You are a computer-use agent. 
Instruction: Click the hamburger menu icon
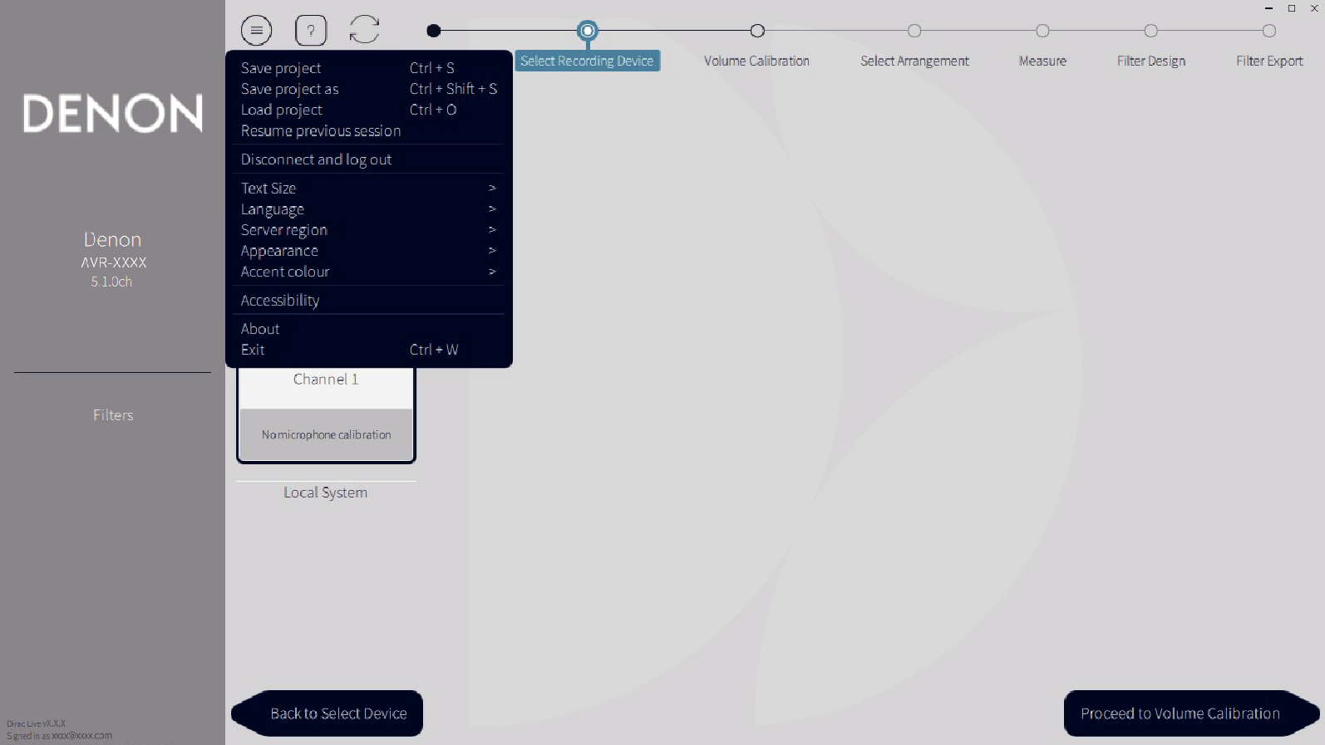click(x=256, y=31)
